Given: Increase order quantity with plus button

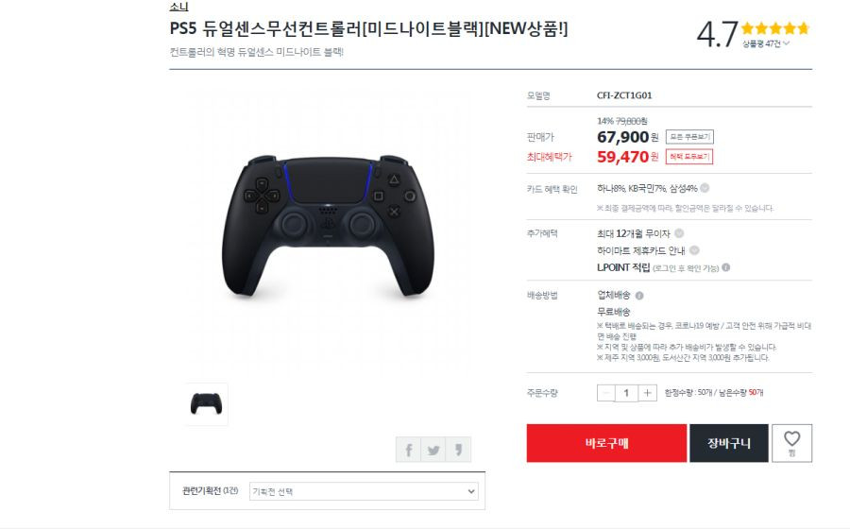Looking at the screenshot, I should pyautogui.click(x=647, y=393).
